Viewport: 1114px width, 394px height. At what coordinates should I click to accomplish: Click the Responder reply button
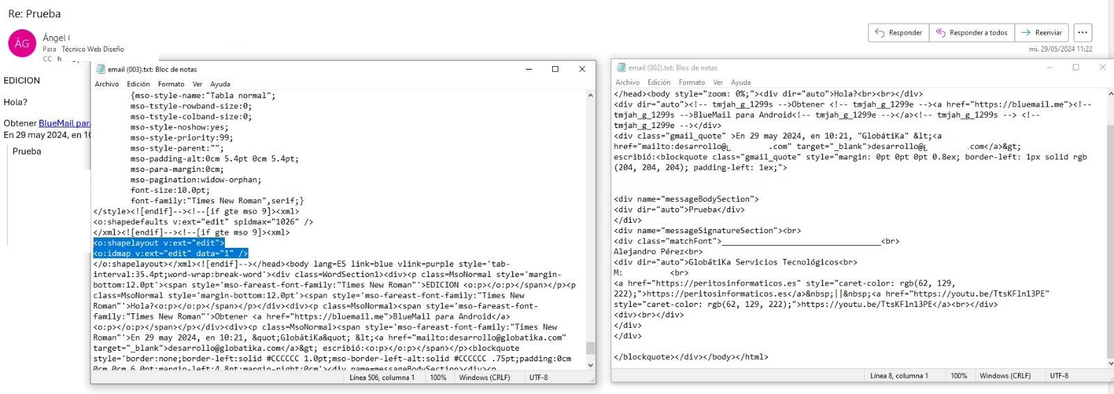click(x=899, y=33)
